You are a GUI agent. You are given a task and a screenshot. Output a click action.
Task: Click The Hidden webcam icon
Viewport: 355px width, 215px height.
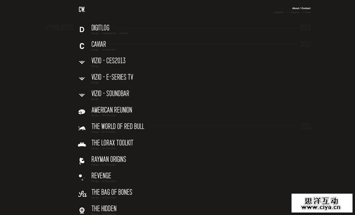coord(82,210)
